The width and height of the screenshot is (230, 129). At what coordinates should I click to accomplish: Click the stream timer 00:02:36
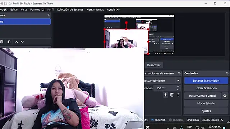coord(160,120)
